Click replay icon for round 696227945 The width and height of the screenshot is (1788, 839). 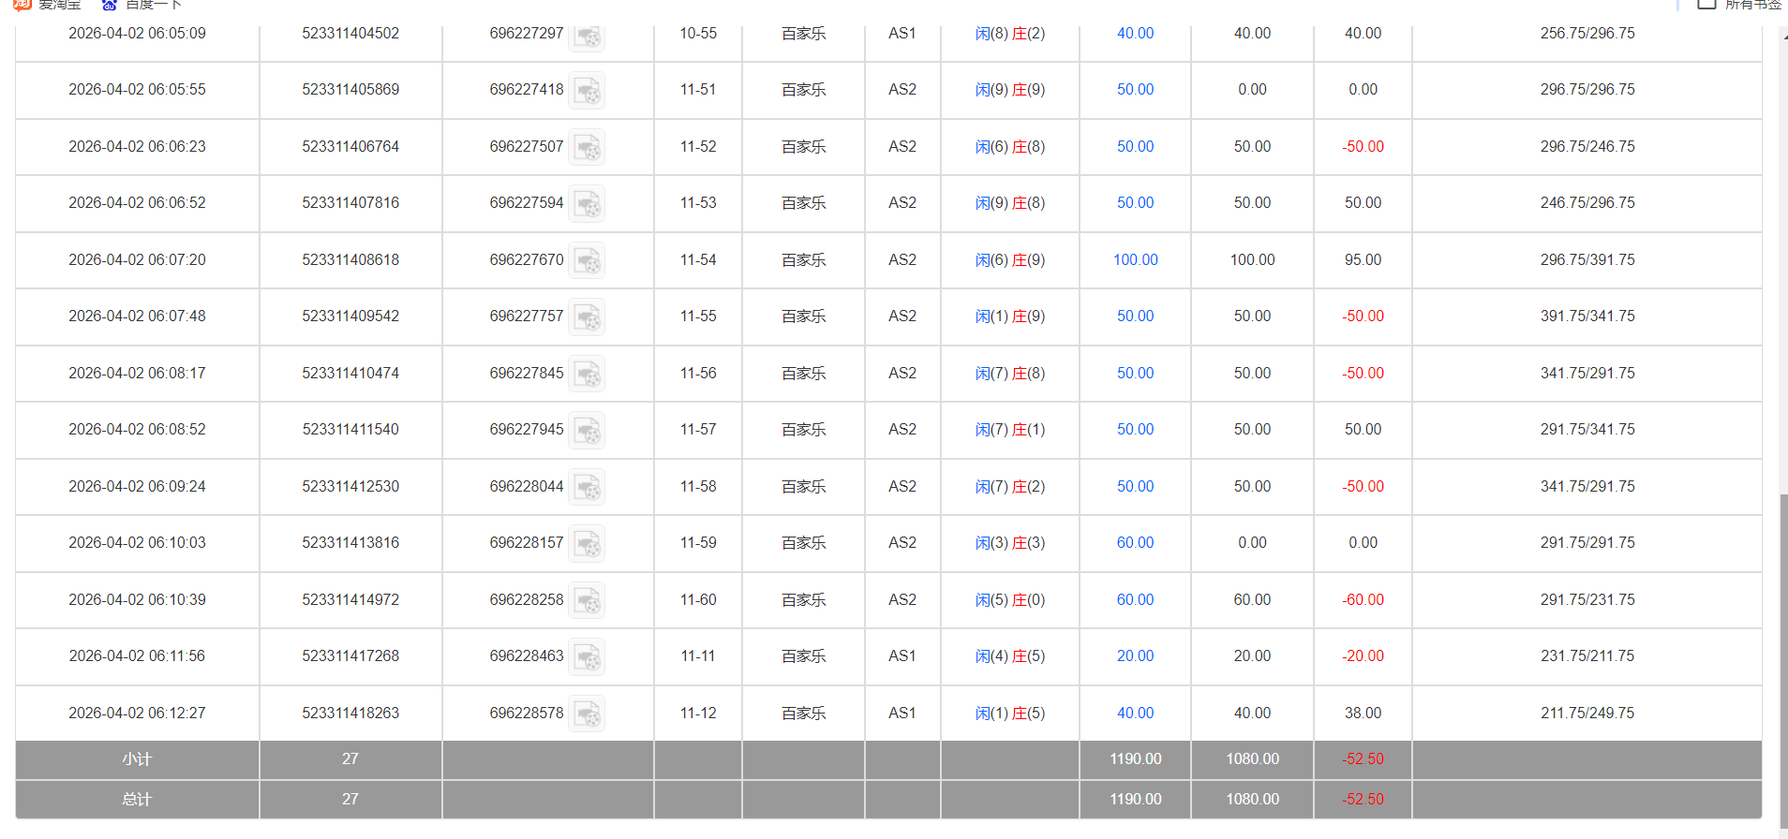point(588,431)
